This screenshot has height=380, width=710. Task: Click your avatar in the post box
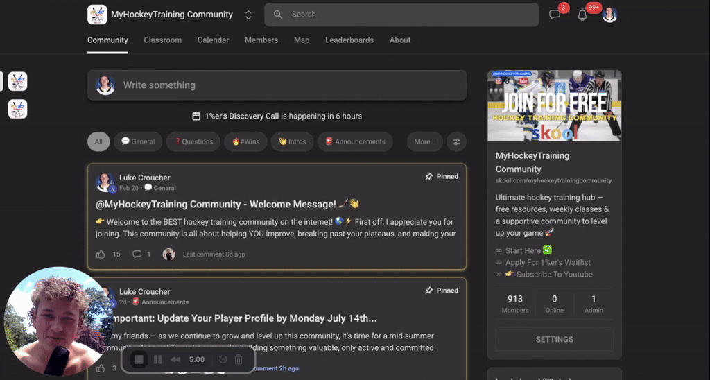(x=105, y=85)
